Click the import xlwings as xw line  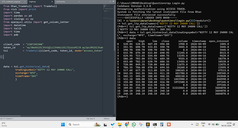18,19
